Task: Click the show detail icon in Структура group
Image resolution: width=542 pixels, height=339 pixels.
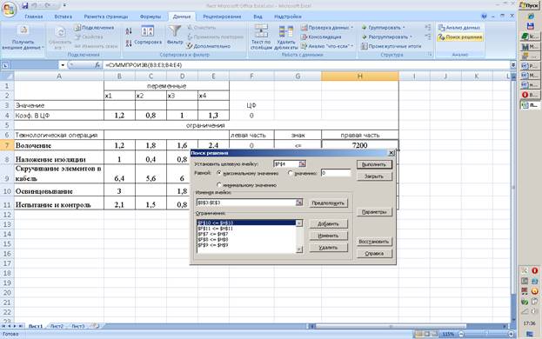Action: click(428, 27)
